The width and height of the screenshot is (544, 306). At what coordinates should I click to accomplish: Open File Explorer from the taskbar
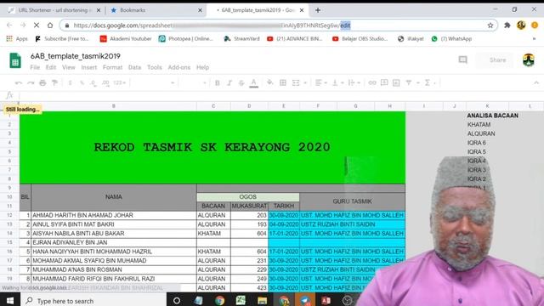click(x=262, y=300)
